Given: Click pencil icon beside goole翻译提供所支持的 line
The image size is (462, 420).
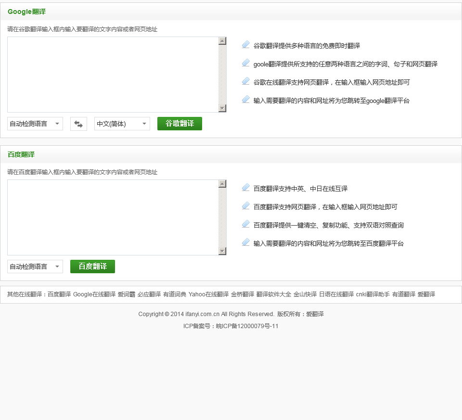Looking at the screenshot, I should (x=246, y=63).
